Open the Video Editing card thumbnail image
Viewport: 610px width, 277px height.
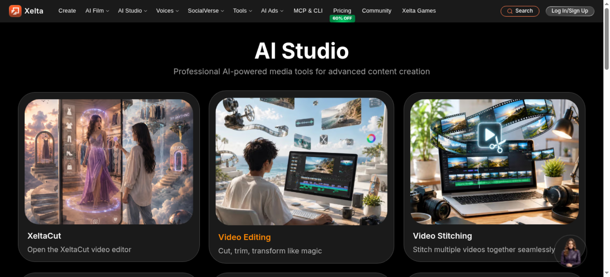(x=301, y=161)
